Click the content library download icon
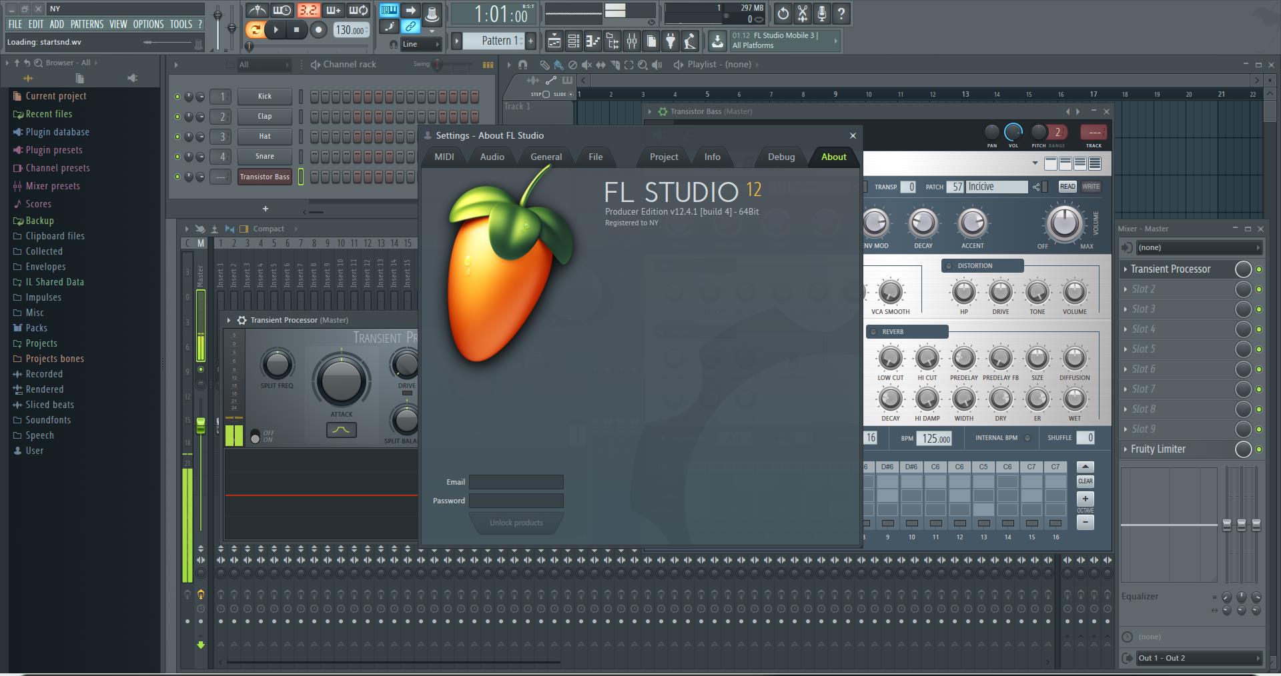Screen dimensions: 1281x676 717,41
